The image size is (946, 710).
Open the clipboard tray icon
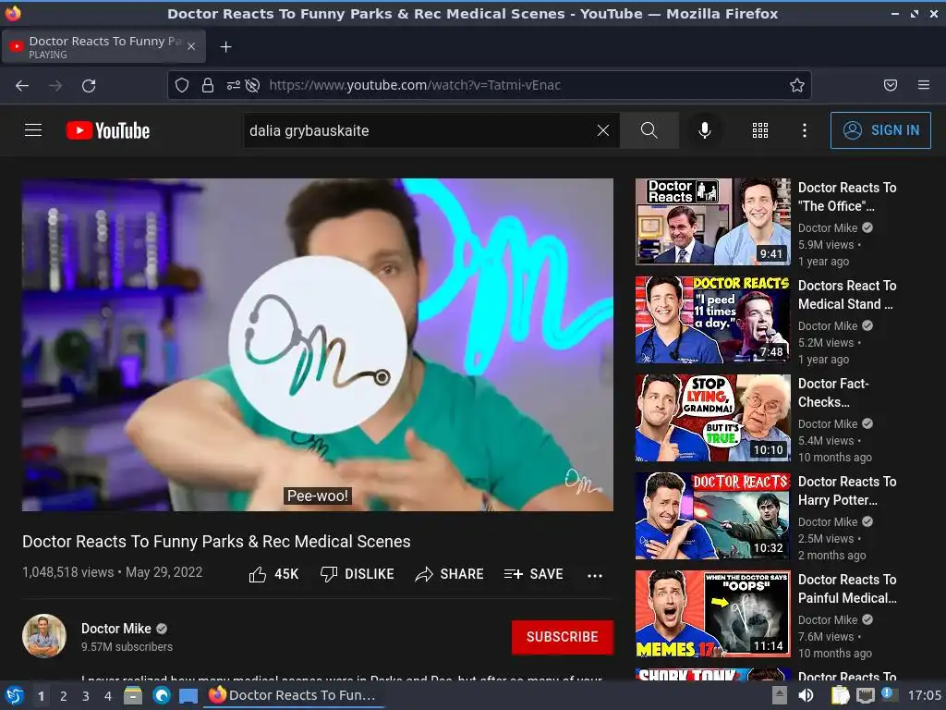pyautogui.click(x=839, y=695)
